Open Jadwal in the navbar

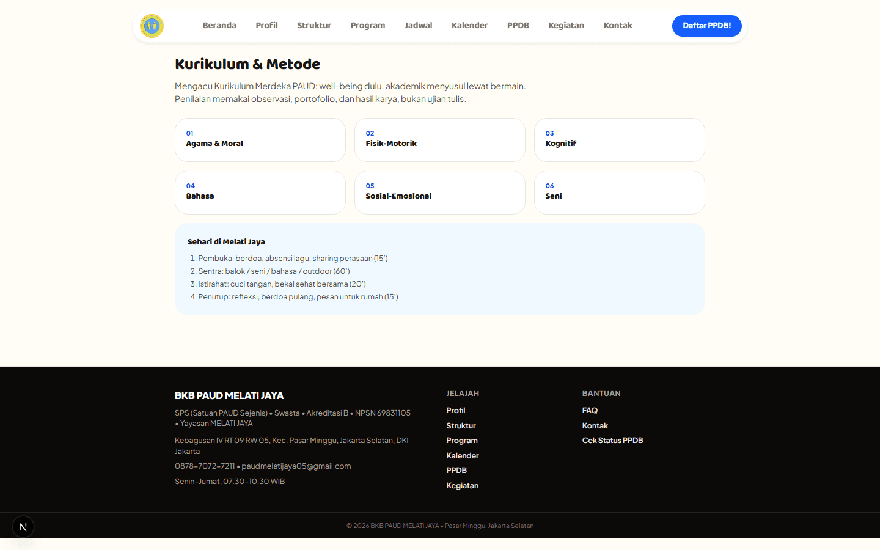click(x=418, y=26)
